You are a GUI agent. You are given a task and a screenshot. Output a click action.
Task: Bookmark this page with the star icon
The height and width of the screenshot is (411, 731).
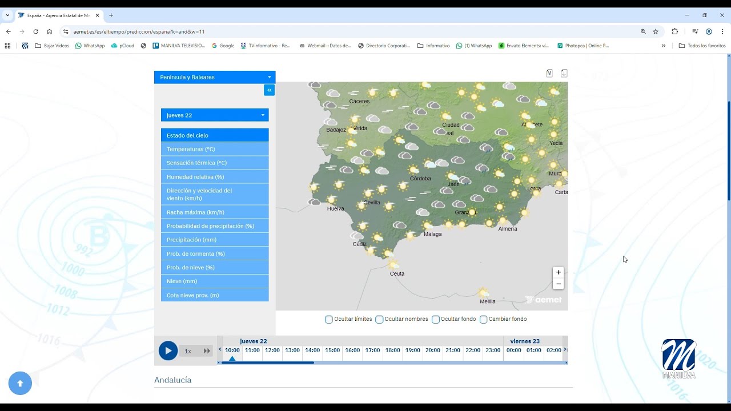tap(656, 31)
